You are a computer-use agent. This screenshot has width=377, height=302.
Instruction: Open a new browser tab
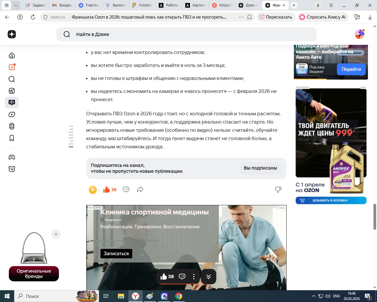pos(294,5)
